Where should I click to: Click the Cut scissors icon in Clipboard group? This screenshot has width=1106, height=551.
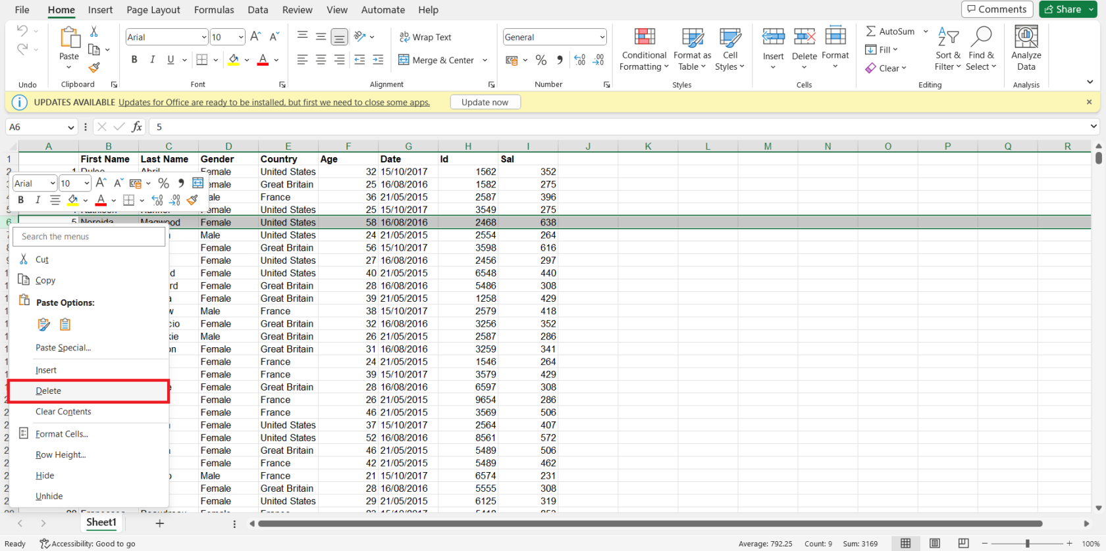click(x=94, y=32)
